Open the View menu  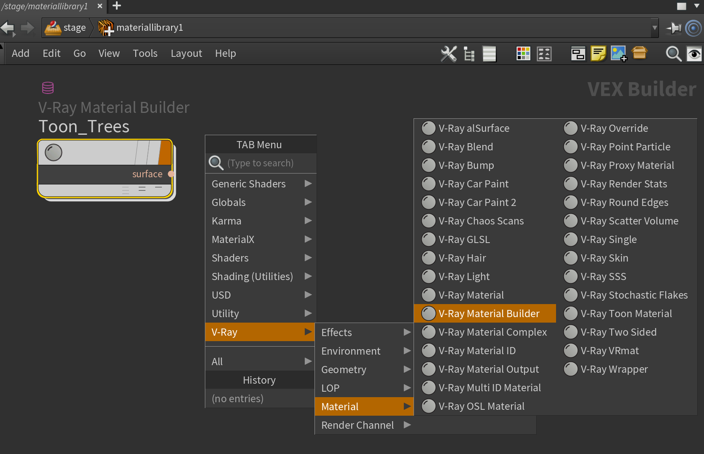click(x=109, y=53)
